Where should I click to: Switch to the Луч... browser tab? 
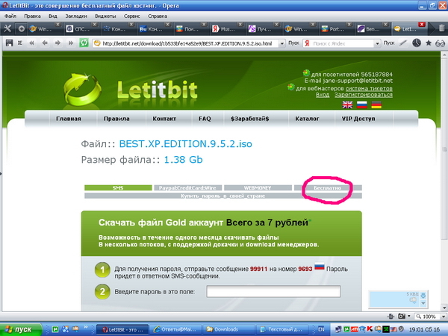pyautogui.click(x=263, y=29)
